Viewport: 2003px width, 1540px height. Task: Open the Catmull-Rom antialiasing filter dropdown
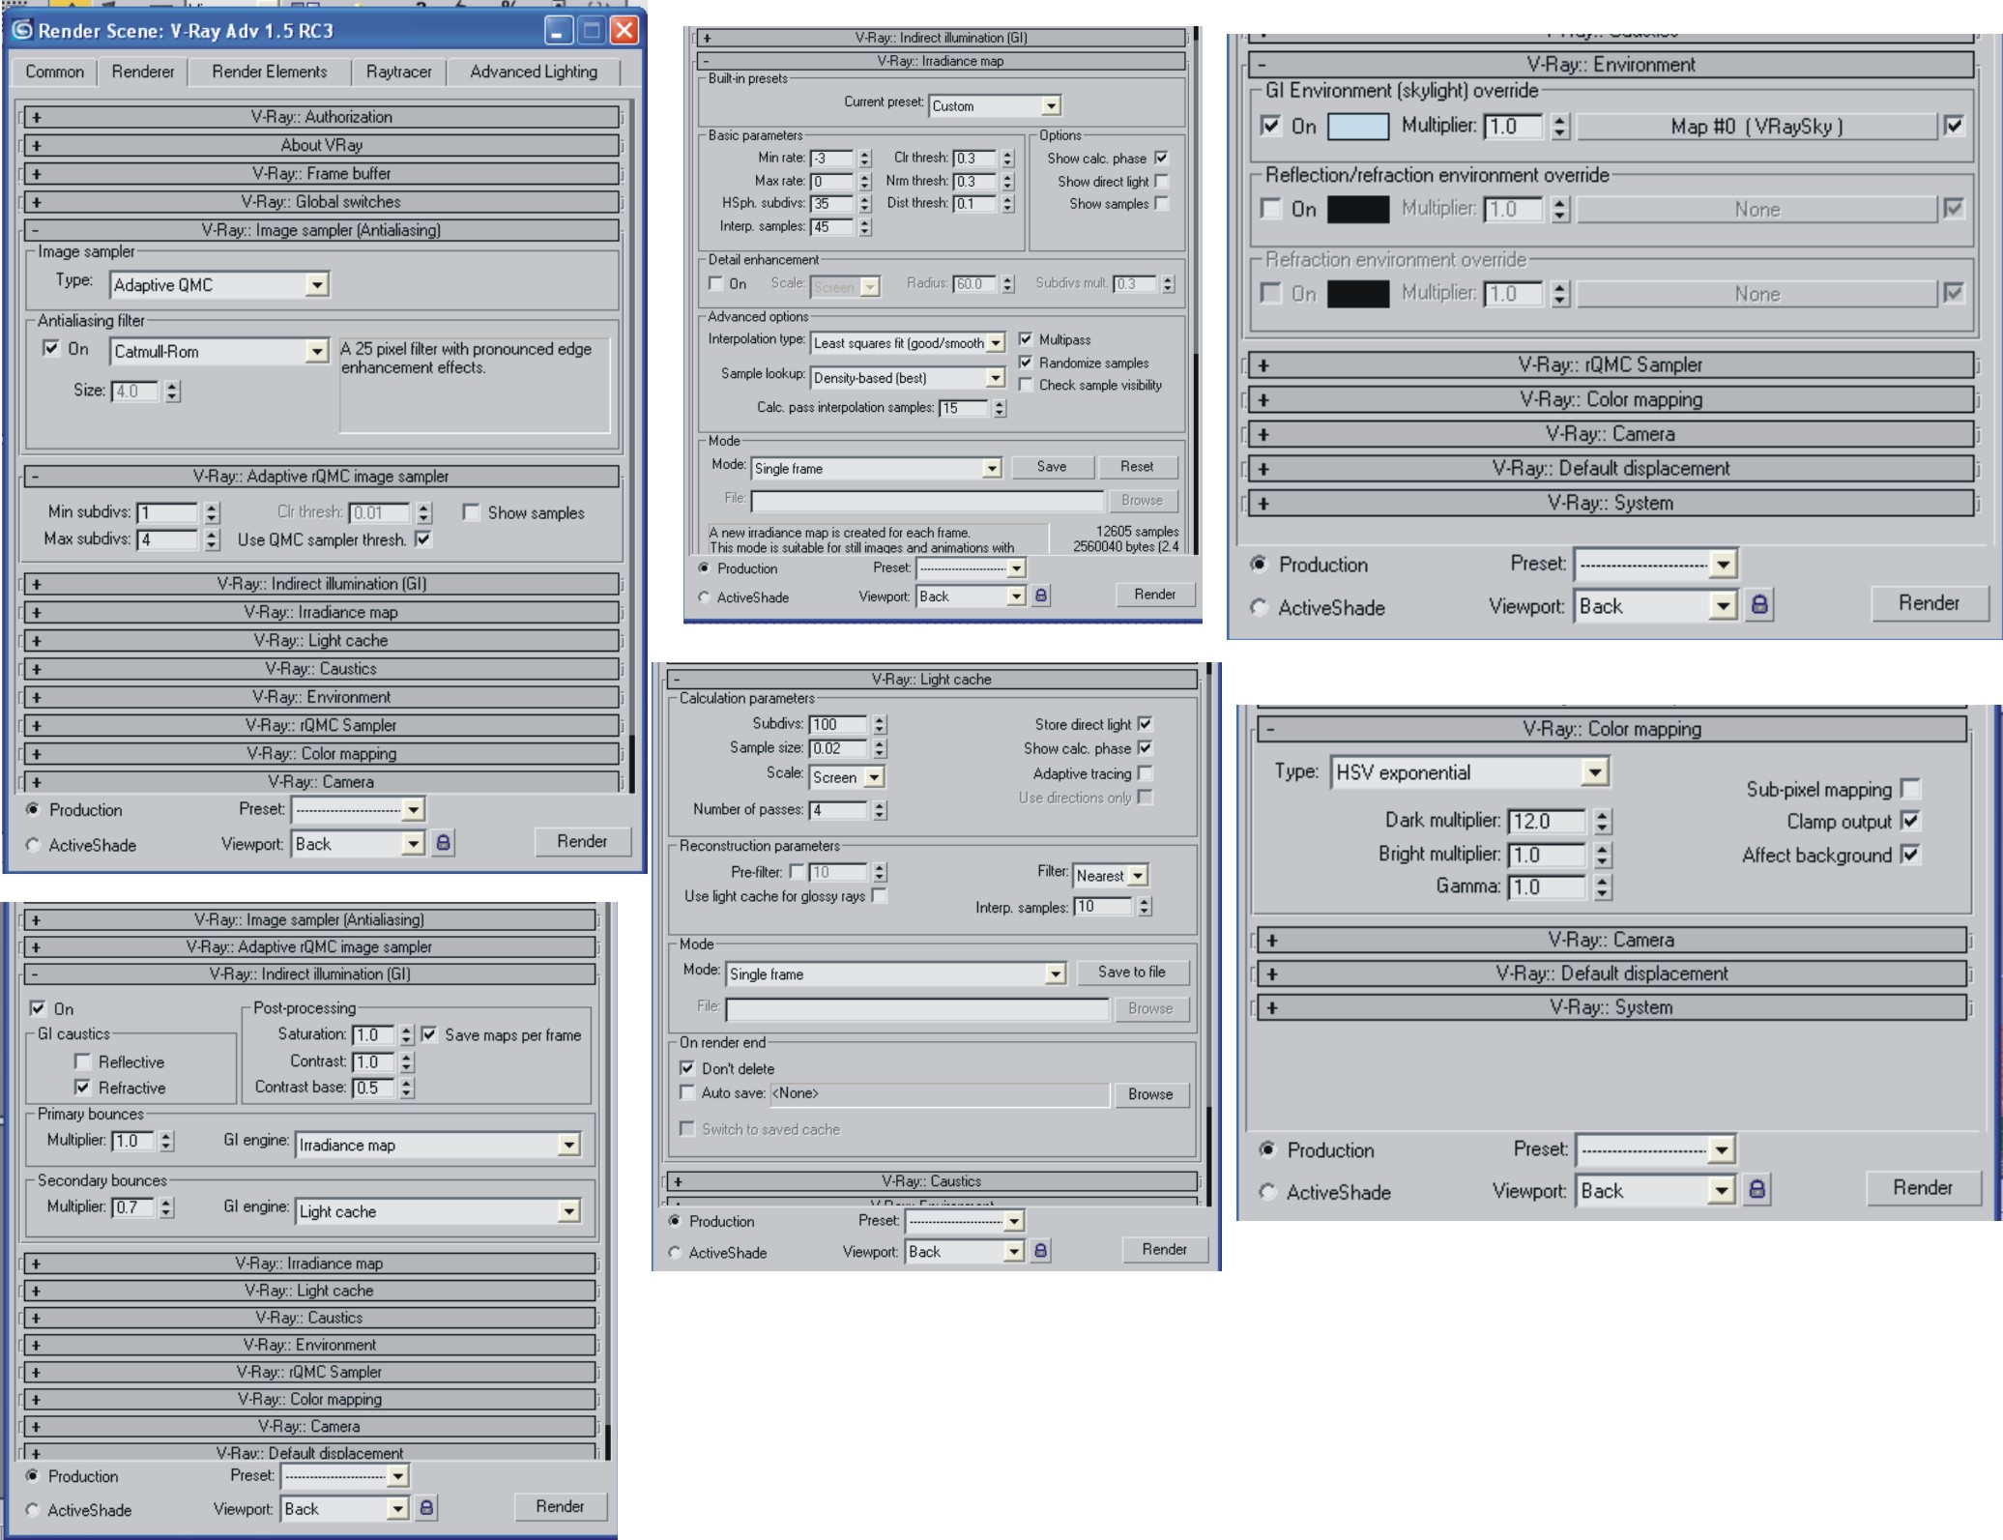pos(316,352)
